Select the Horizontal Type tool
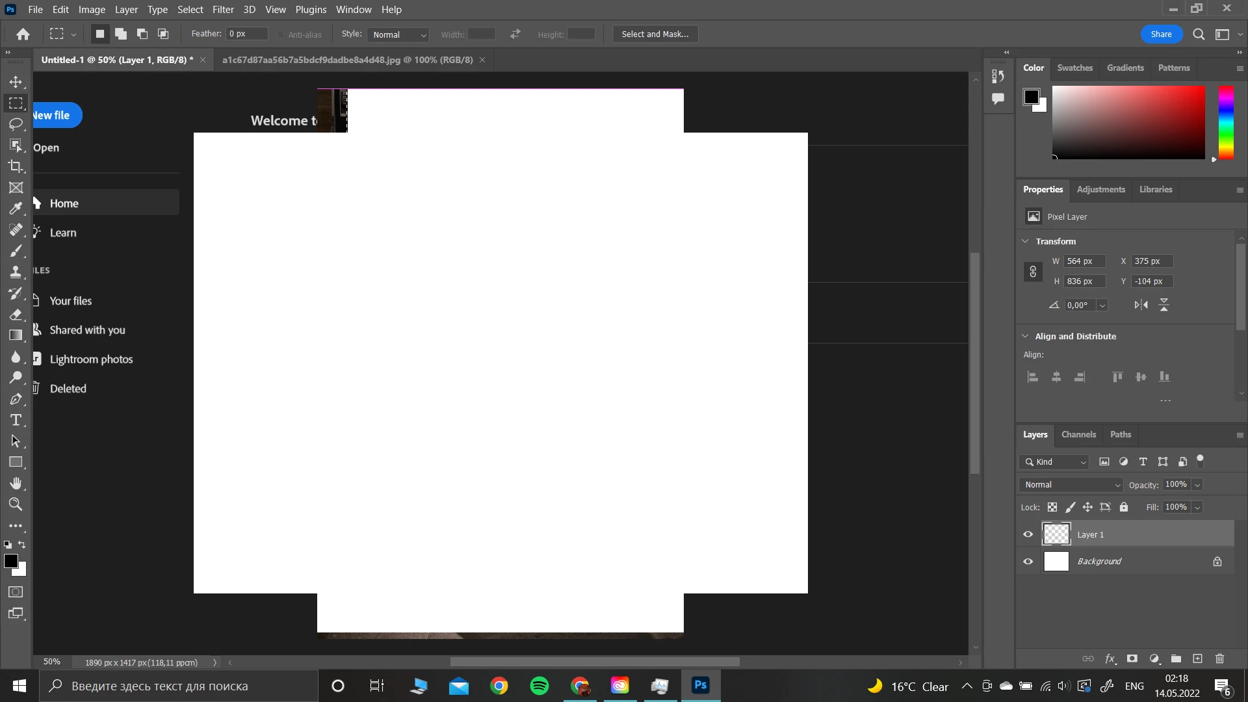This screenshot has width=1248, height=702. [16, 420]
